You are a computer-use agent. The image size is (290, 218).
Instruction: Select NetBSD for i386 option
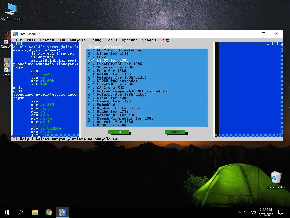pos(109,74)
